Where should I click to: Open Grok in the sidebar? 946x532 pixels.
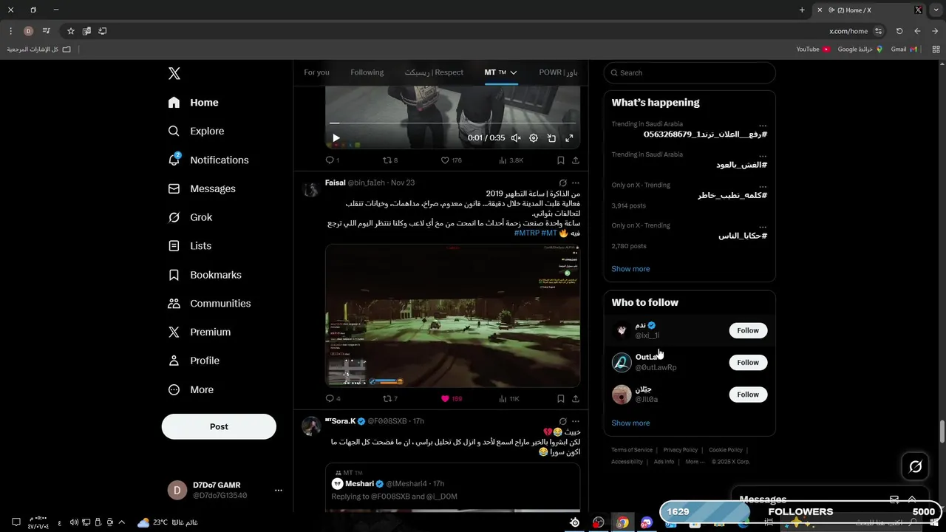(x=191, y=217)
